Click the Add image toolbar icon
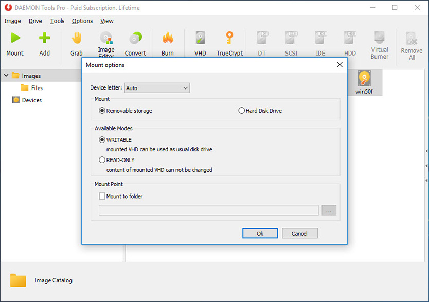 point(44,38)
